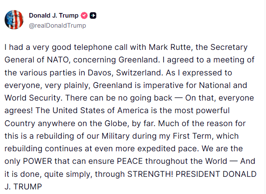266x194 pixels.
Task: Click the word "Globe" in the post
Action: pyautogui.click(x=112, y=124)
